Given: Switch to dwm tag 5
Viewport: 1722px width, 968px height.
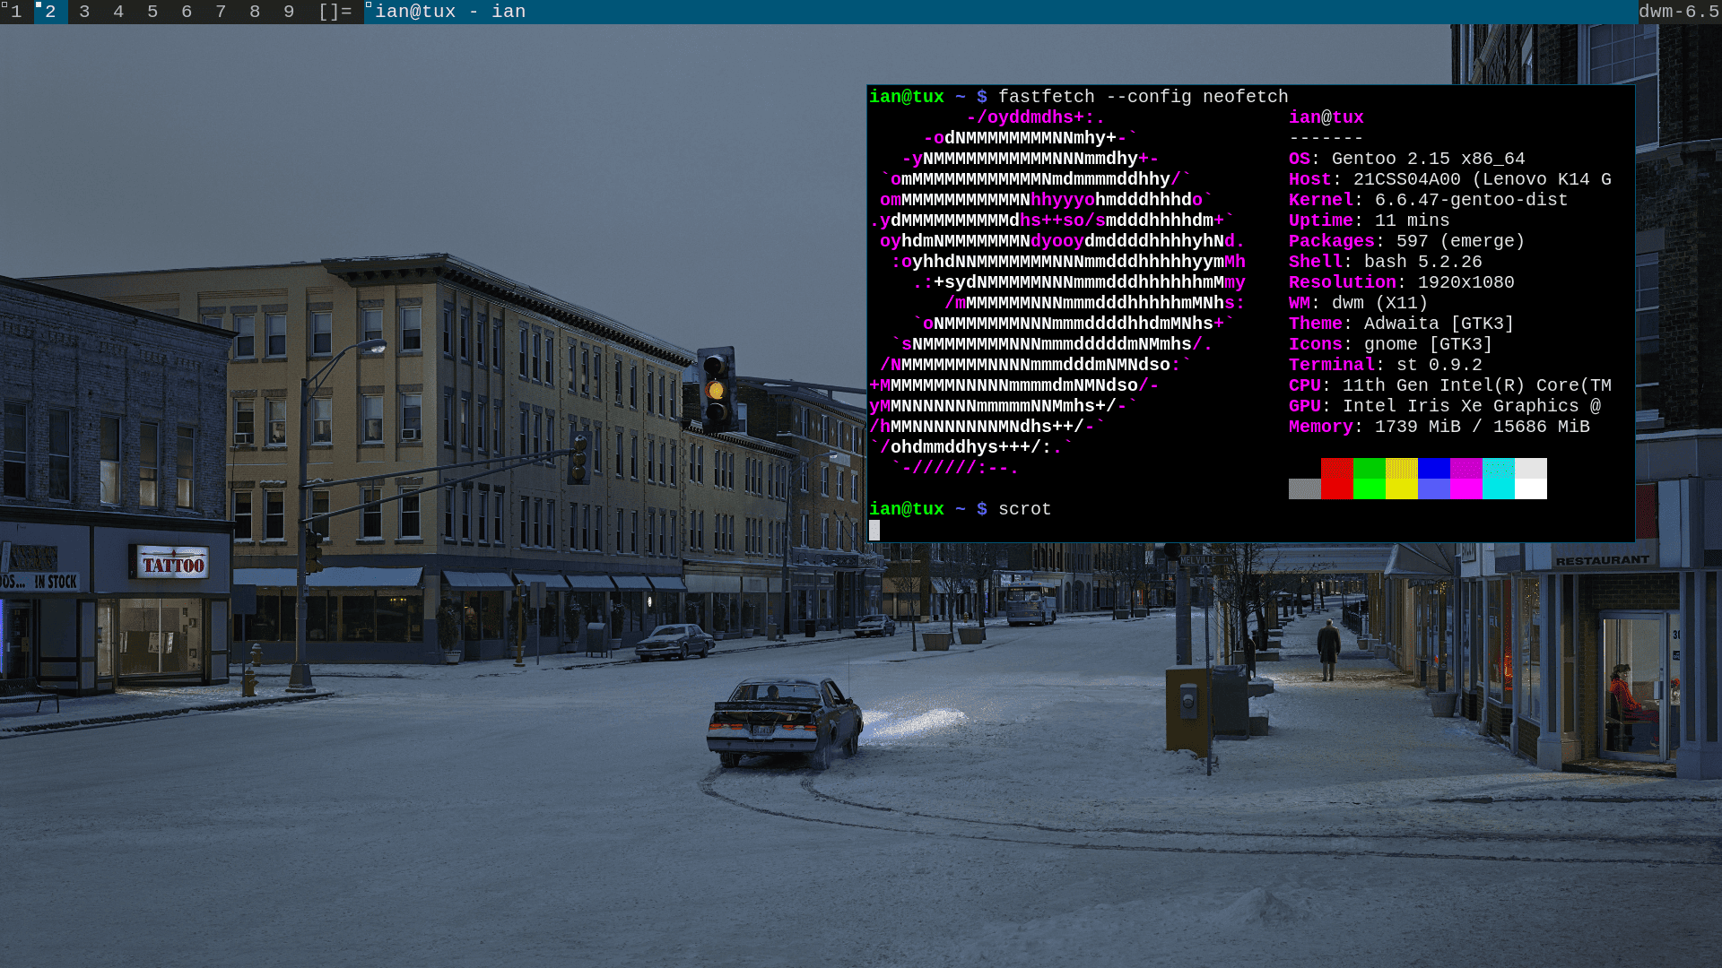Looking at the screenshot, I should (152, 12).
